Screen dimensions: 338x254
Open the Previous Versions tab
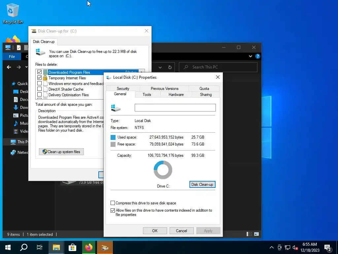pos(164,89)
